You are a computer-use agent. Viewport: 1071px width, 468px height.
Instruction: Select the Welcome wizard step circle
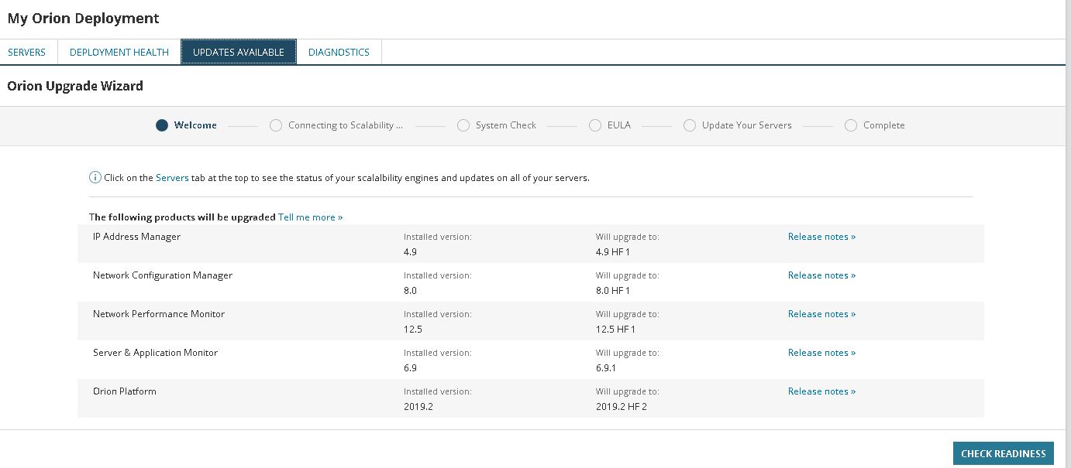coord(161,125)
